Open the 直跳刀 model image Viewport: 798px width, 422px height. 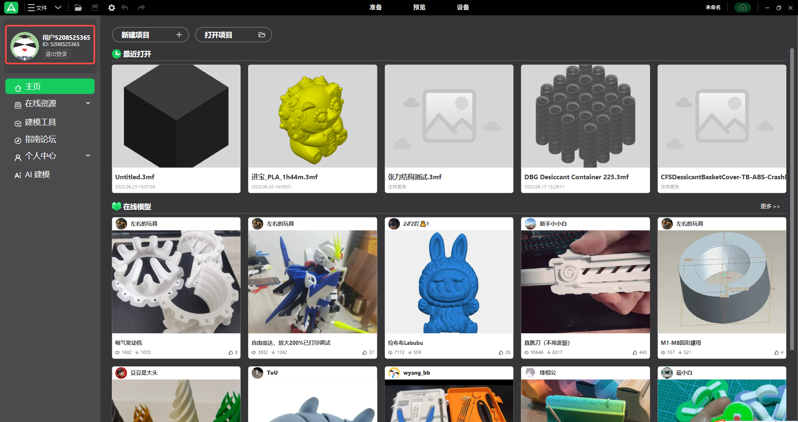point(585,282)
